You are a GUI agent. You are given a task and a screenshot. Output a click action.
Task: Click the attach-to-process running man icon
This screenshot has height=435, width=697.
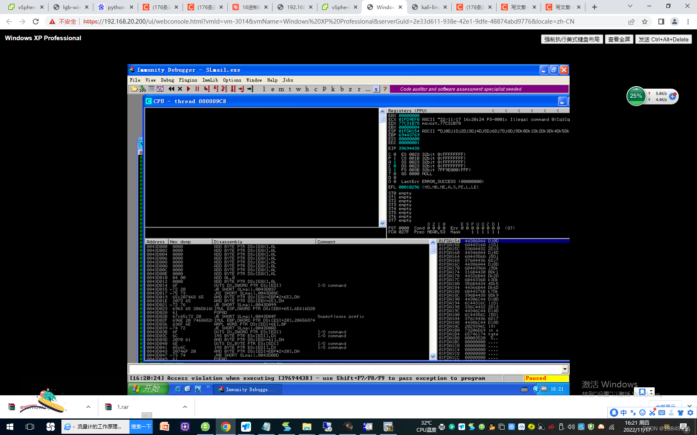(x=142, y=89)
